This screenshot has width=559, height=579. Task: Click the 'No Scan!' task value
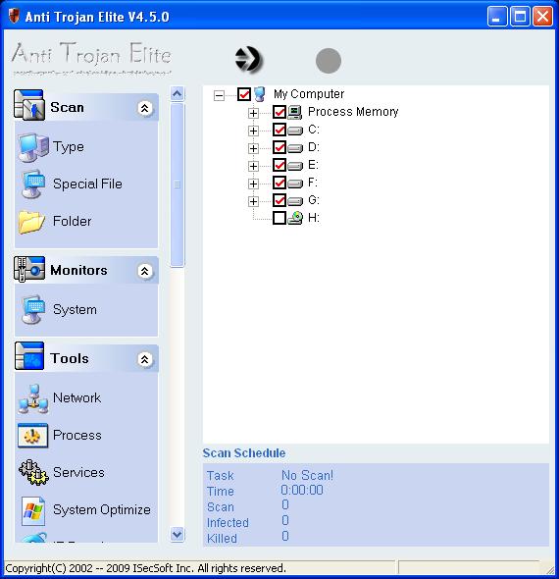point(307,475)
